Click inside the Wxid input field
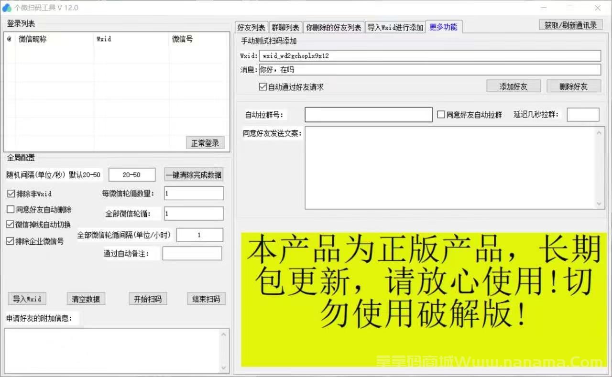Viewport: 612px width, 377px height. pyautogui.click(x=430, y=55)
